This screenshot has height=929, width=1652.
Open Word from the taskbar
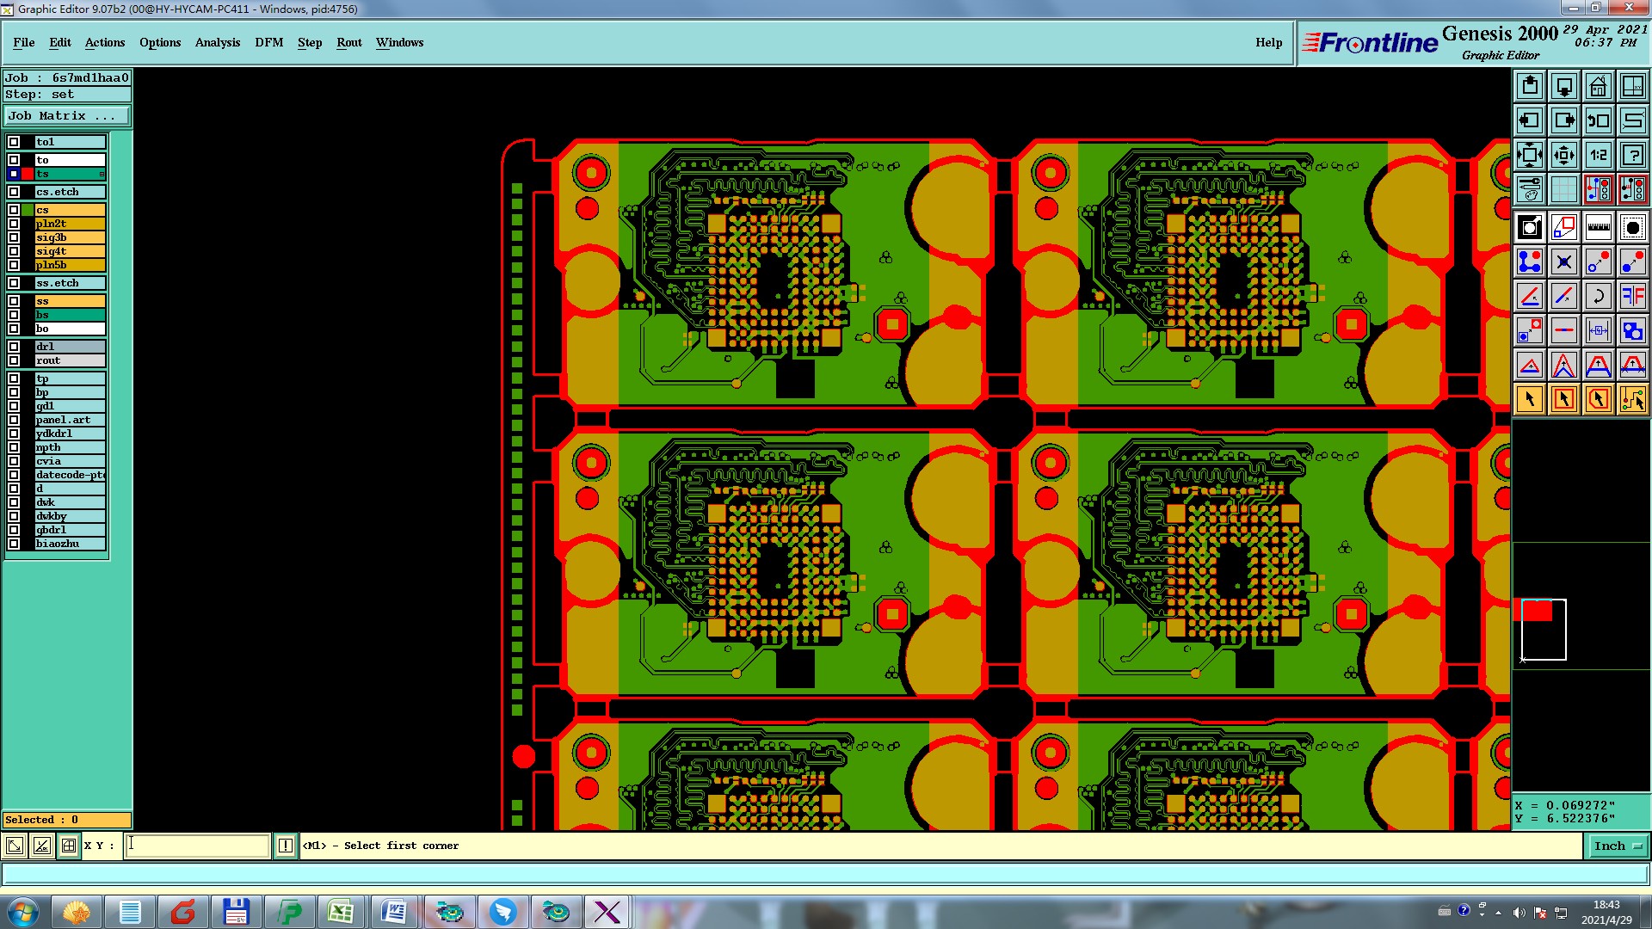tap(395, 912)
